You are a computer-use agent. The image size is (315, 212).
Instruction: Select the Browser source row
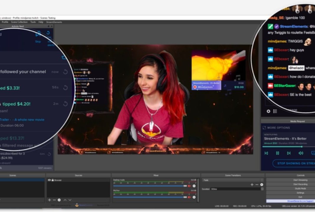pyautogui.click(x=78, y=180)
